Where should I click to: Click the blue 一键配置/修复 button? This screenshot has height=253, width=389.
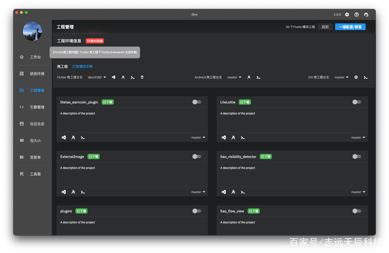point(350,27)
